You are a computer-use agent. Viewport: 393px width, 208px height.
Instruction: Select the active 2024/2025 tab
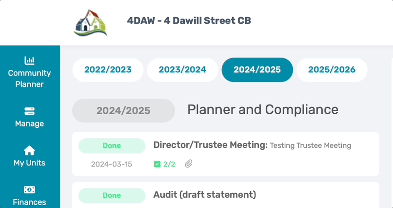pyautogui.click(x=257, y=70)
